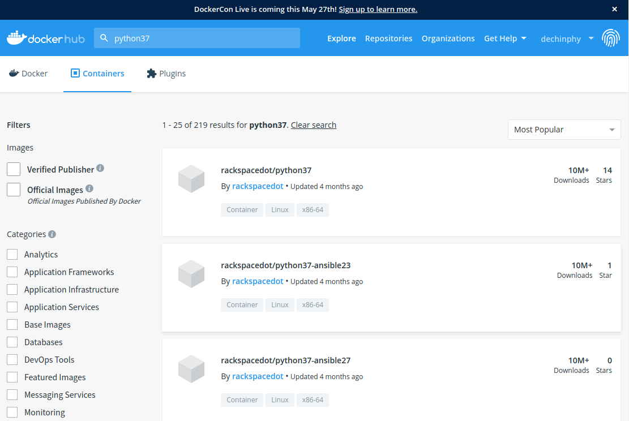The width and height of the screenshot is (629, 421).
Task: Click Container tag on rackspacedot/python37
Action: (x=242, y=210)
